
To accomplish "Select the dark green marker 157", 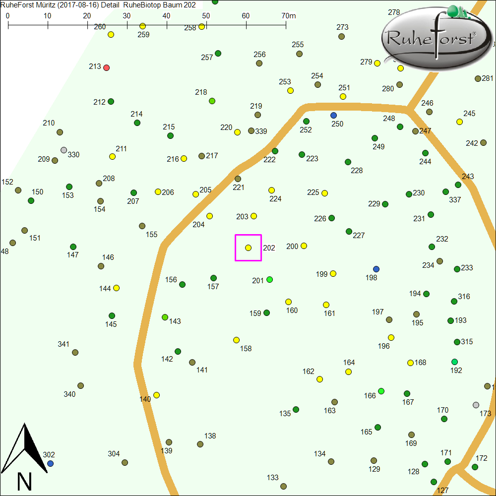I will click(213, 278).
